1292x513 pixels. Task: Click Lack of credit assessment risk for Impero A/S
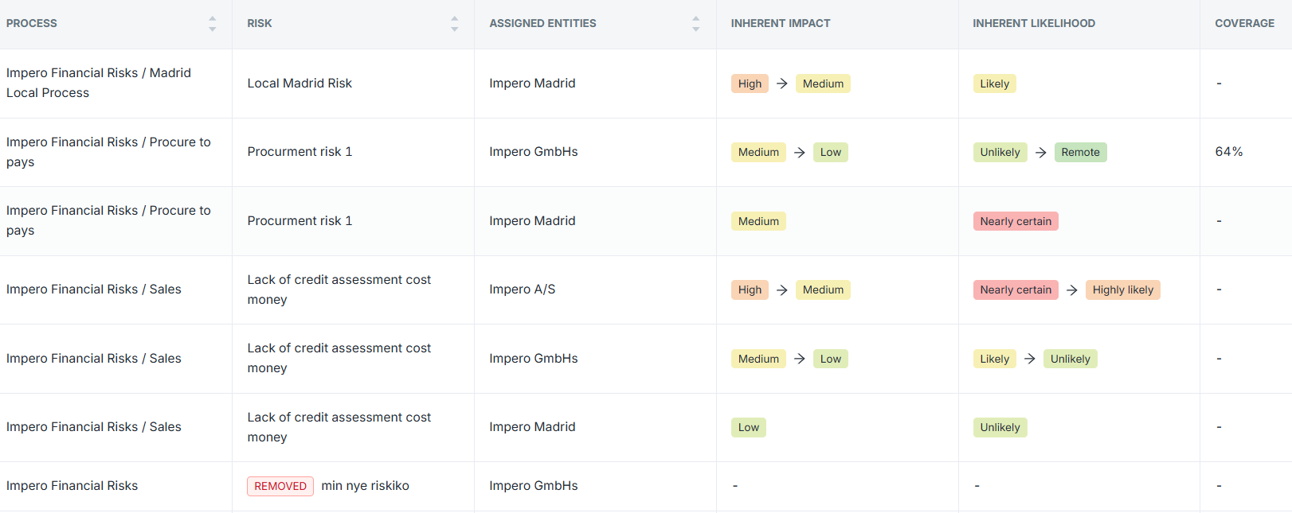[339, 290]
